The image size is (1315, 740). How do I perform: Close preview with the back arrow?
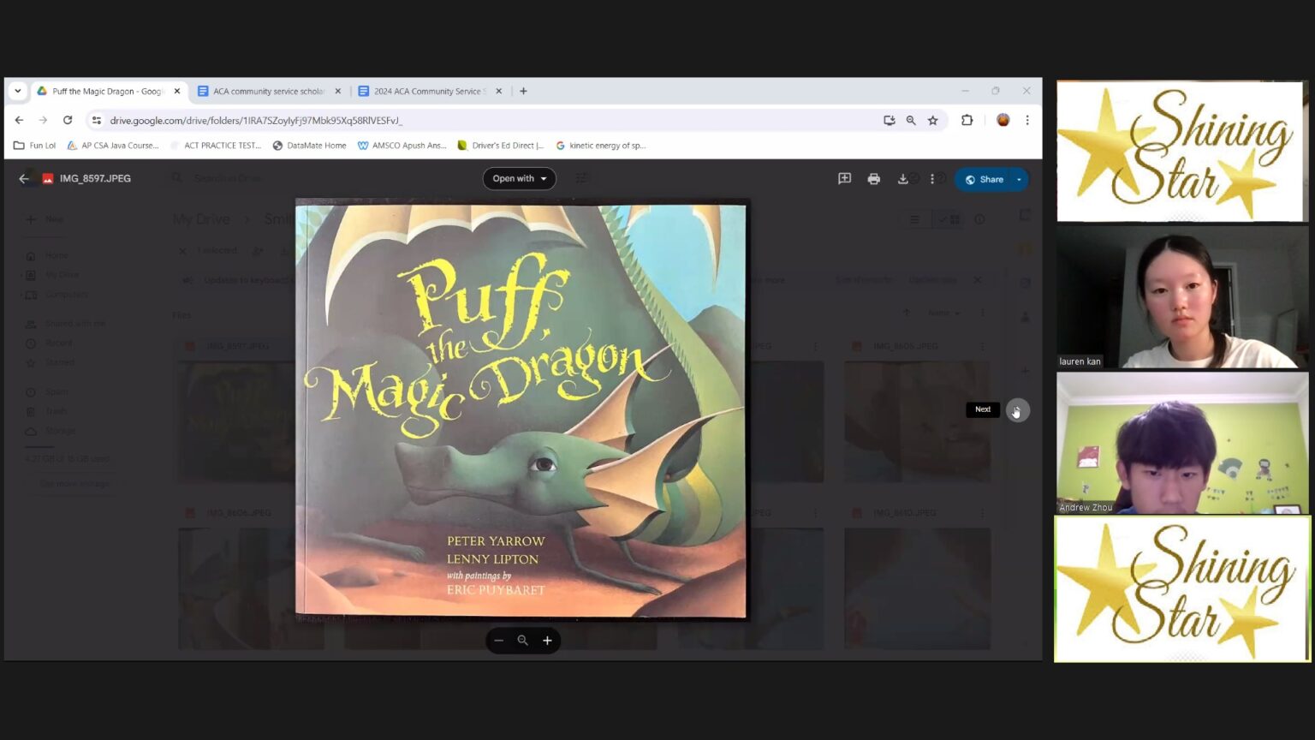[24, 179]
